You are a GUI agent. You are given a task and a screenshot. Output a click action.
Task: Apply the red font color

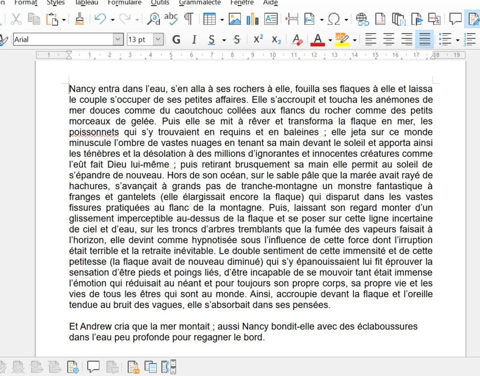pyautogui.click(x=318, y=39)
